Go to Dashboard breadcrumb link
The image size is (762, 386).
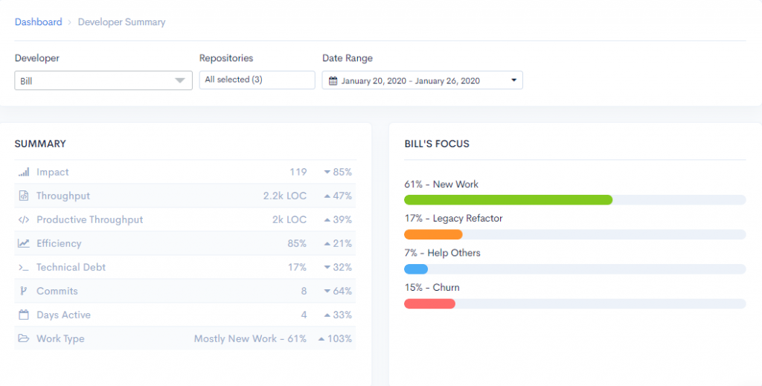click(39, 22)
